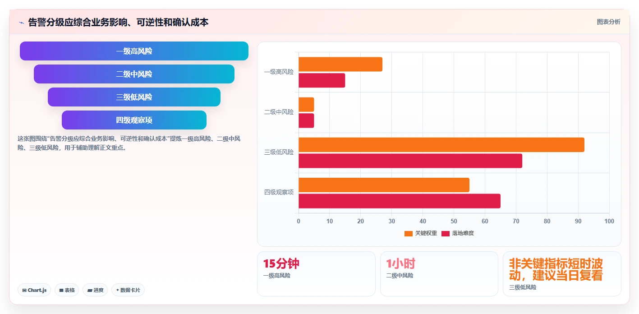Select the 三级低风险 funnel bar
This screenshot has width=639, height=314.
134,97
